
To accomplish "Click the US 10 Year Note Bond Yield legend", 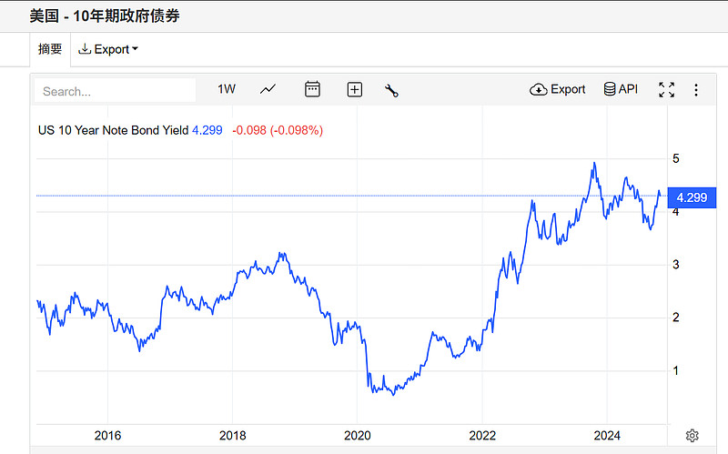I will click(x=113, y=130).
